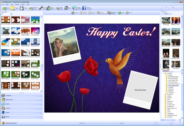
Task: Open the Edit menu
Action: coord(7,4)
